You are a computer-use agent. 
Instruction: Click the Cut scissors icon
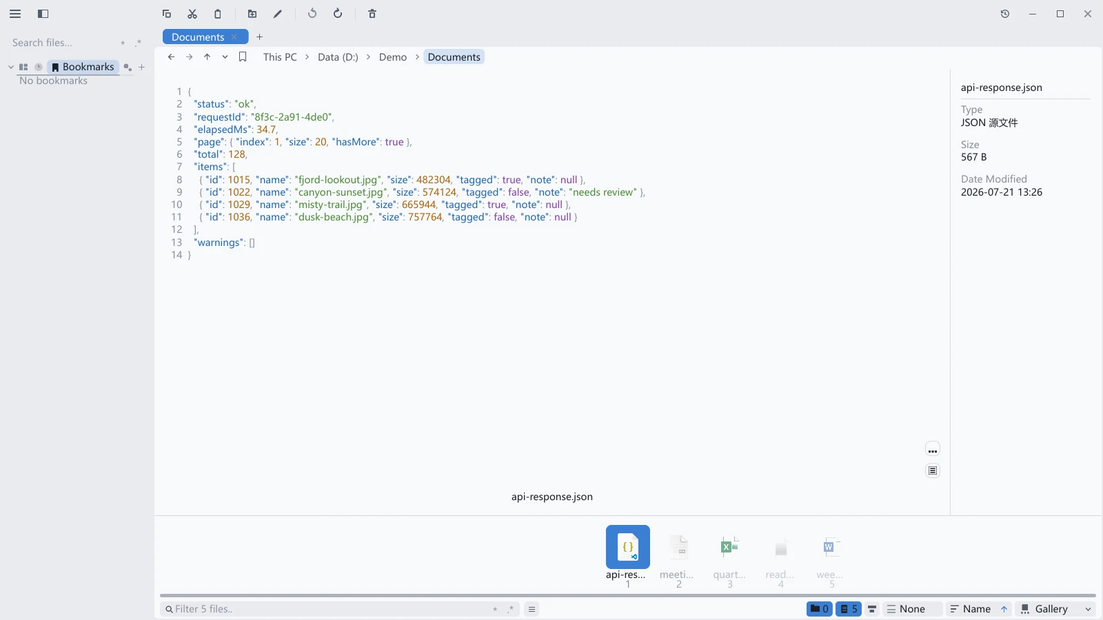192,14
